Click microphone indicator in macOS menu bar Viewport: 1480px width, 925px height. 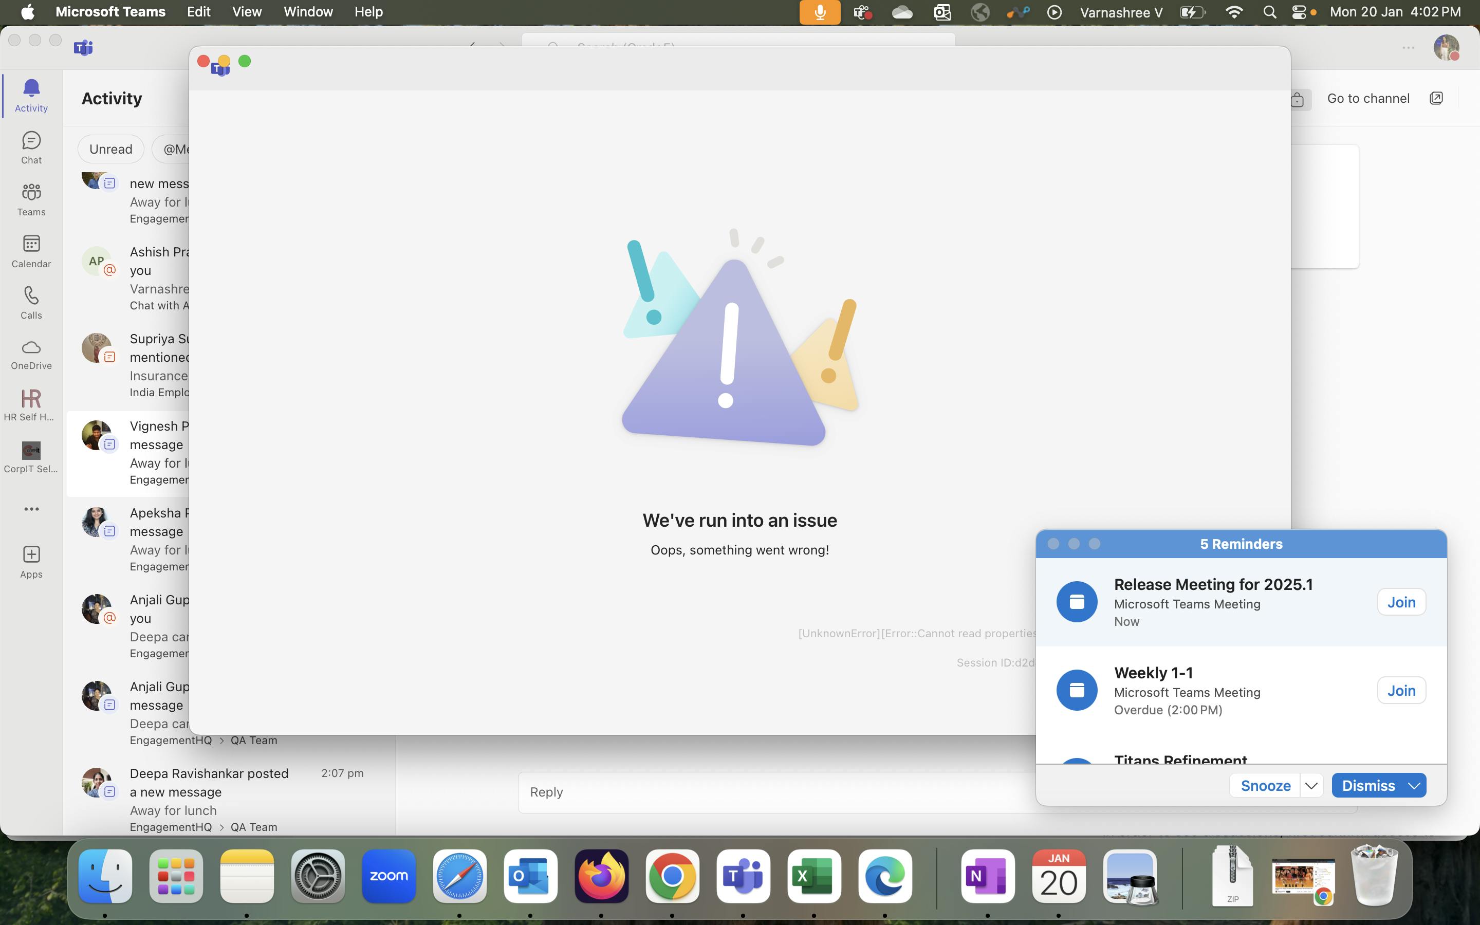pyautogui.click(x=820, y=12)
